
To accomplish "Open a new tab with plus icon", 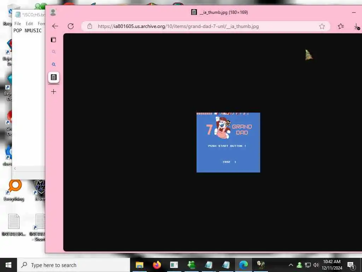I will pyautogui.click(x=54, y=92).
